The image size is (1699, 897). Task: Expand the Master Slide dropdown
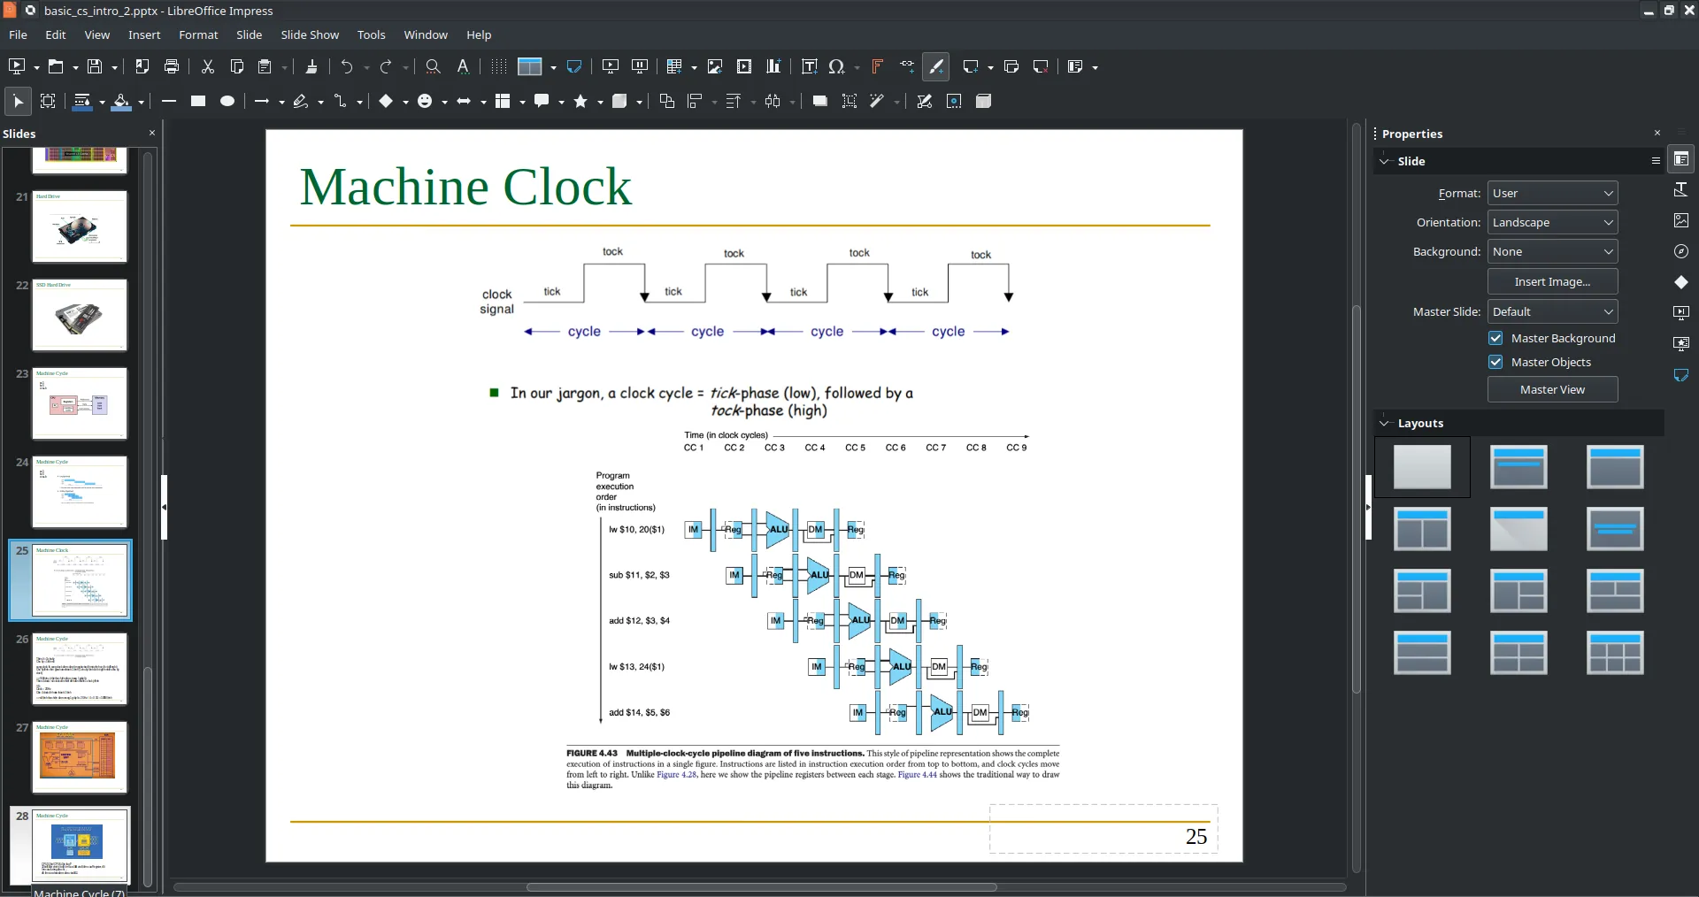click(x=1552, y=311)
